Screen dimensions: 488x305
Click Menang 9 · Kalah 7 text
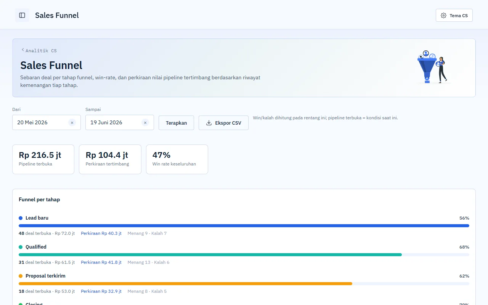(x=147, y=233)
